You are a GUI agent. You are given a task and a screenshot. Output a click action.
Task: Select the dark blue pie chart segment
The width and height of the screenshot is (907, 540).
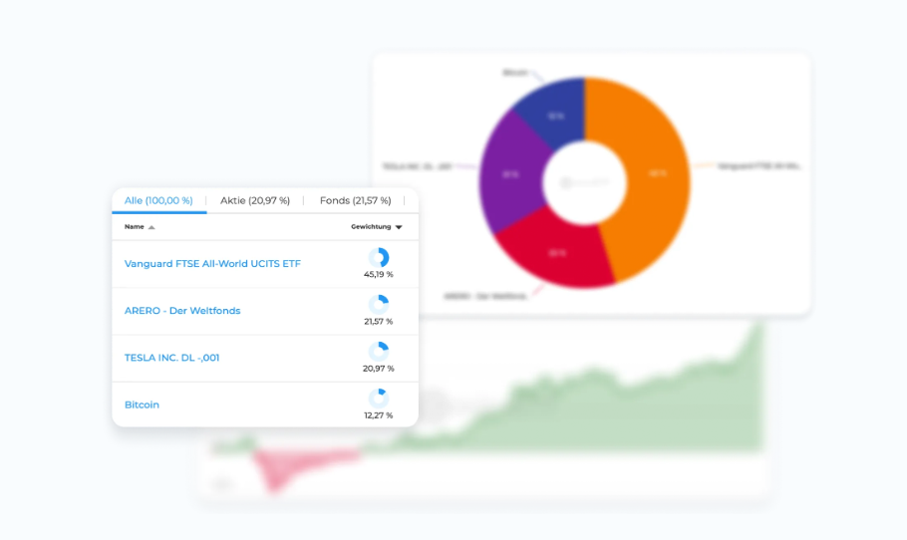tap(553, 115)
